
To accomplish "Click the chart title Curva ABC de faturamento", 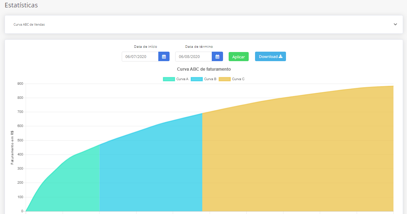I will [204, 69].
